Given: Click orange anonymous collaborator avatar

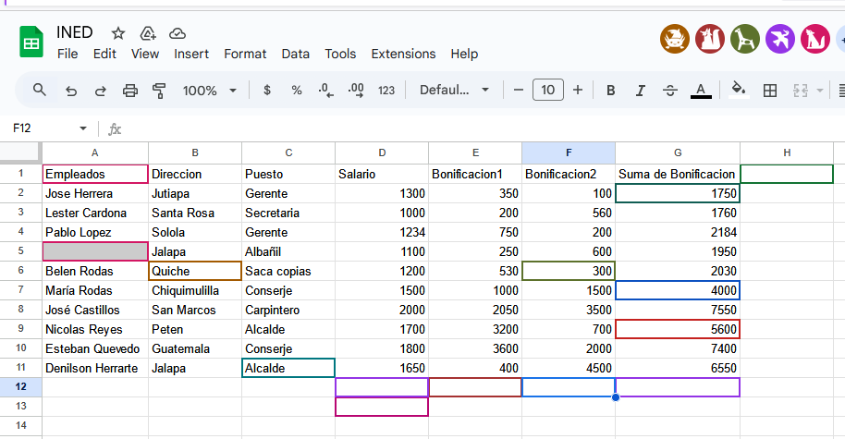Looking at the screenshot, I should coord(675,40).
